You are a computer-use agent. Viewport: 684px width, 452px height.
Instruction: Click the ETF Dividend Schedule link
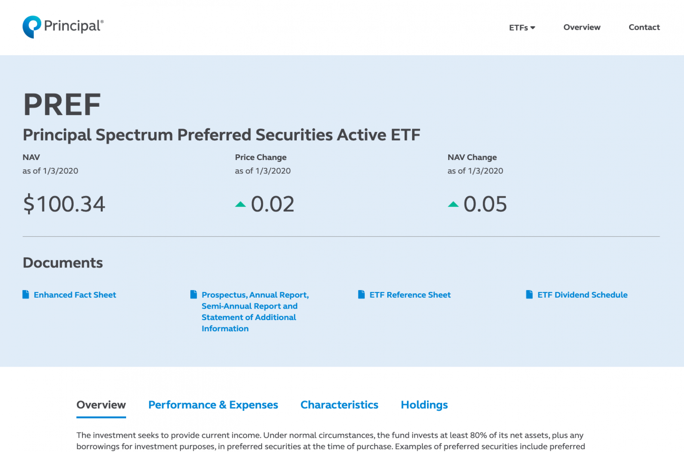pos(582,295)
